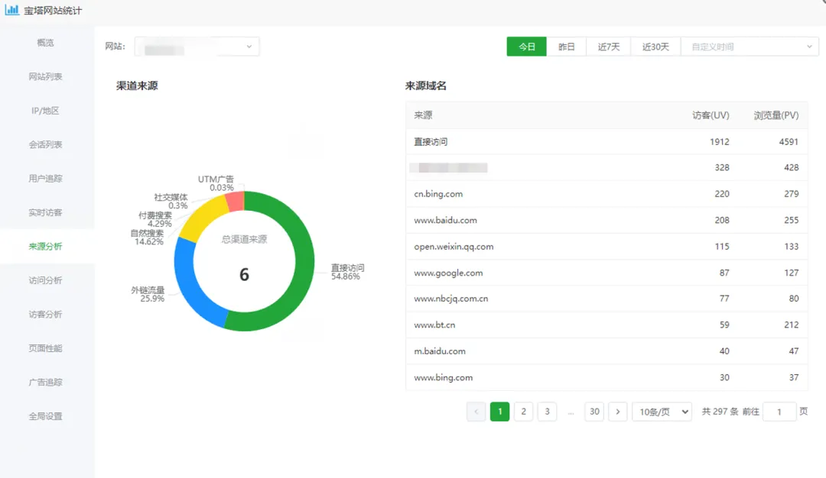Select the www.bt.cn source row

click(x=606, y=325)
